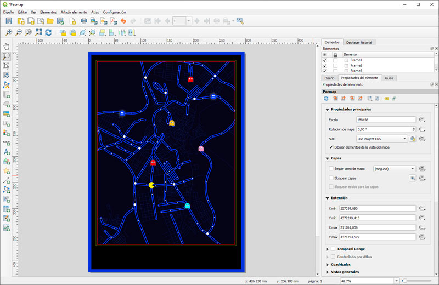This screenshot has width=439, height=285.
Task: Zoom in with the magnifier plus tool
Action: pyautogui.click(x=9, y=32)
